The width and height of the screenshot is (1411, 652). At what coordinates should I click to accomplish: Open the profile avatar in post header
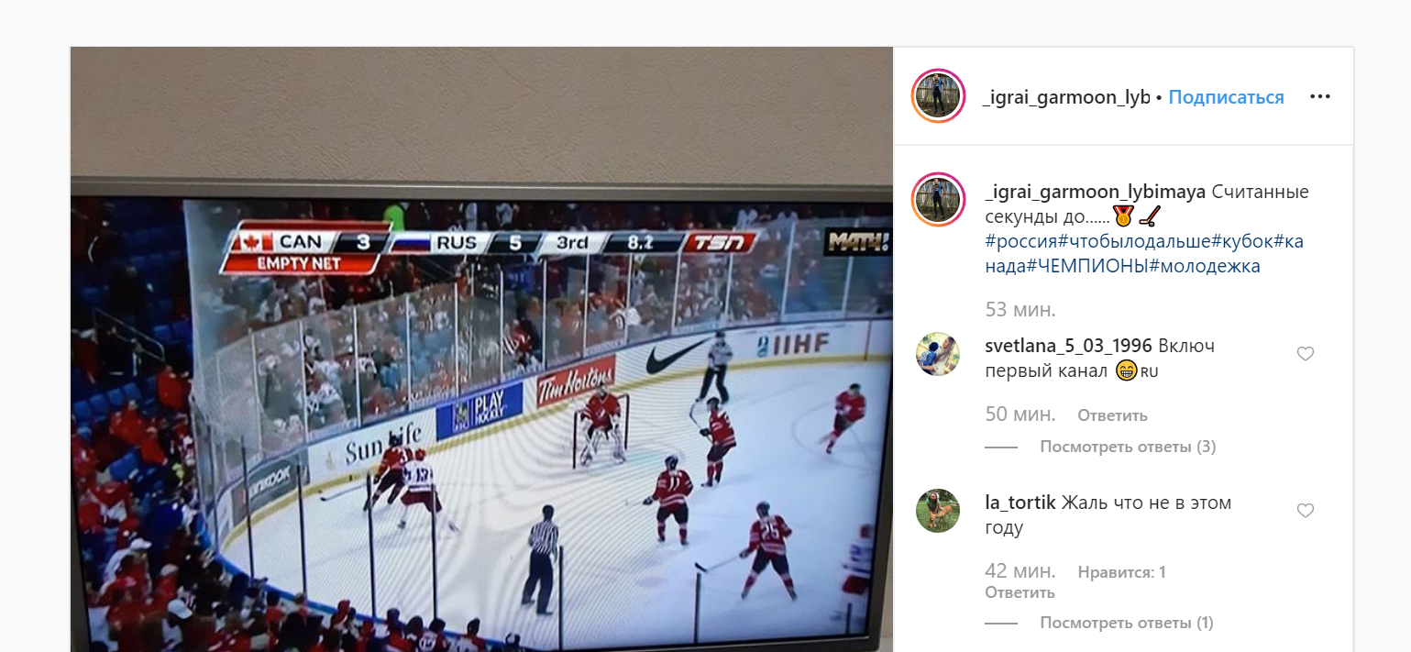938,95
